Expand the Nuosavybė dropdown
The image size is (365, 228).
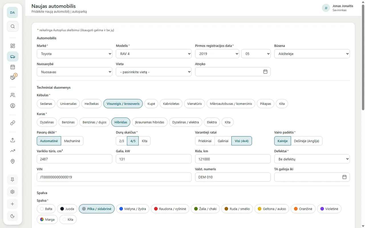74,72
